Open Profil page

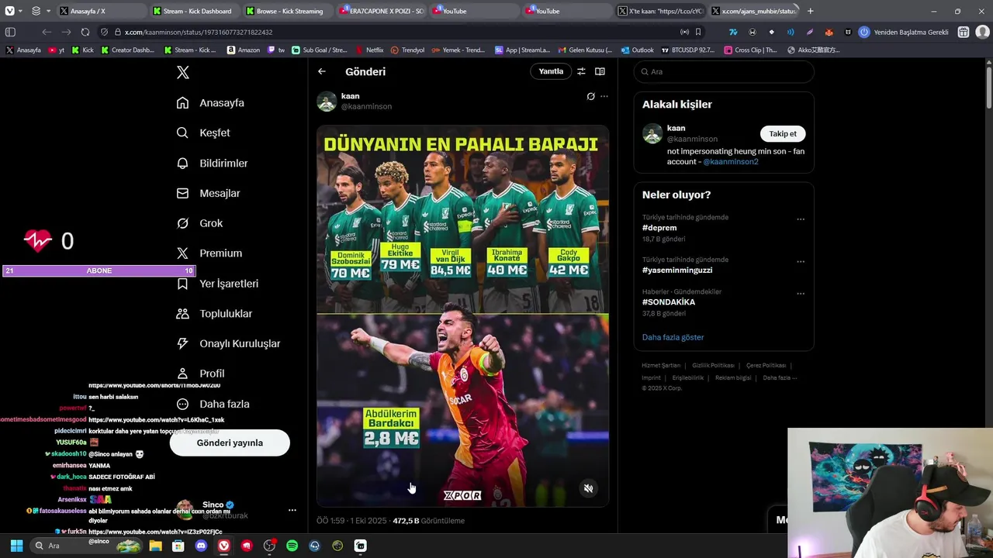click(x=200, y=374)
